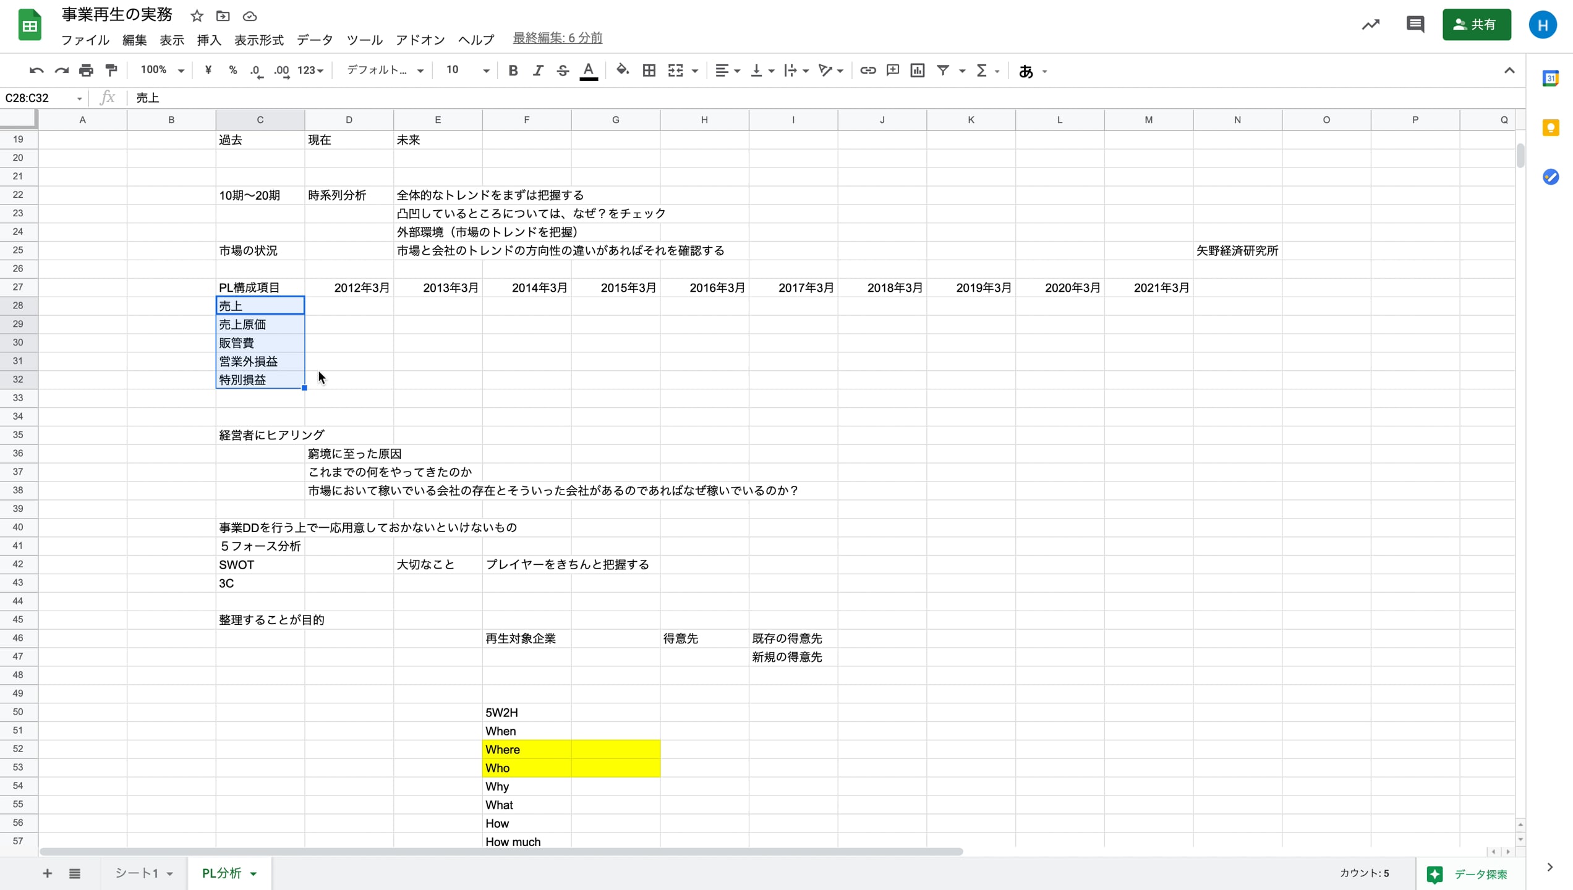Click the 共有 button

[x=1477, y=25]
